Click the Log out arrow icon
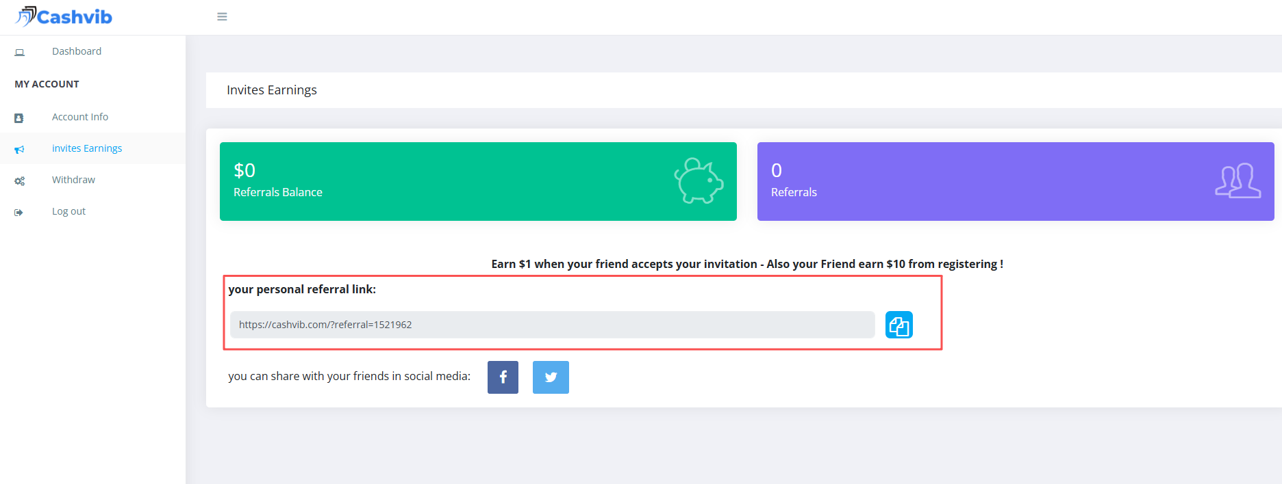The image size is (1282, 484). pos(19,212)
